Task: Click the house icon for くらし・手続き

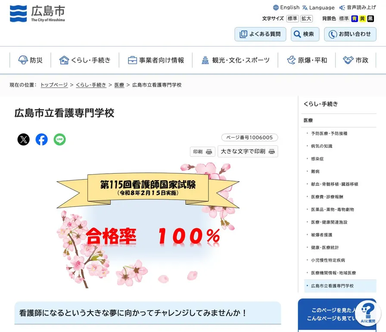Action: point(64,60)
